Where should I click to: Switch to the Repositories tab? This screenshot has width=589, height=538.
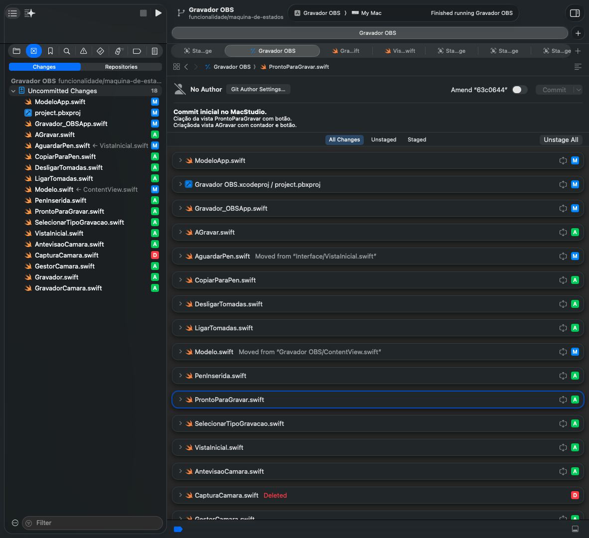(121, 67)
